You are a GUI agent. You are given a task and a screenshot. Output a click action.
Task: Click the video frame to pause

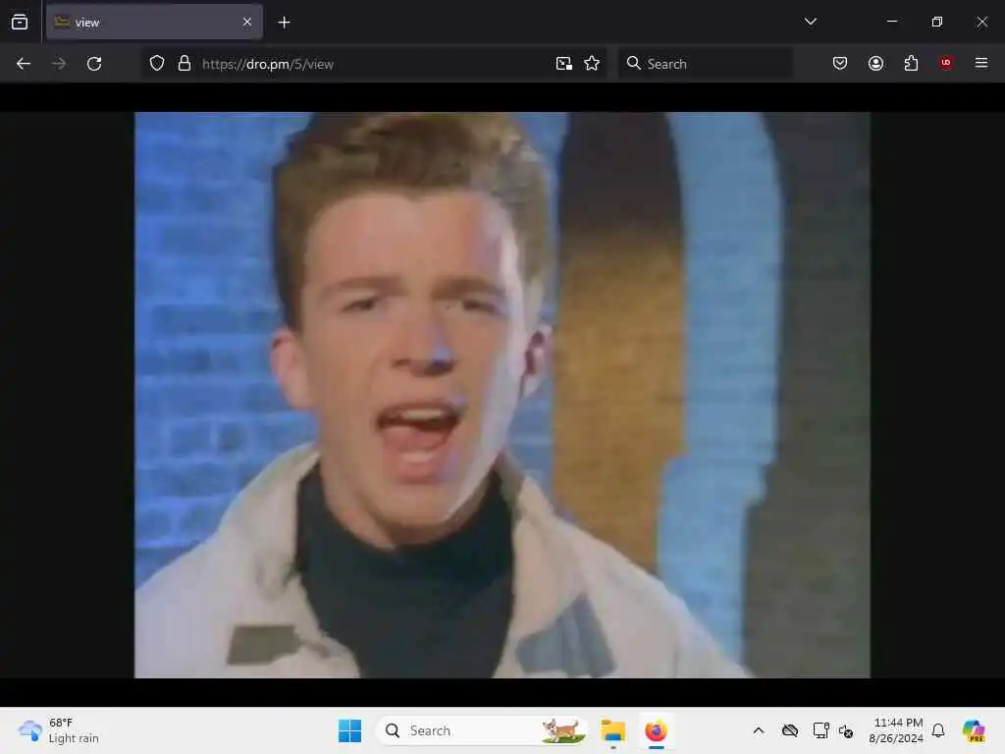point(502,395)
